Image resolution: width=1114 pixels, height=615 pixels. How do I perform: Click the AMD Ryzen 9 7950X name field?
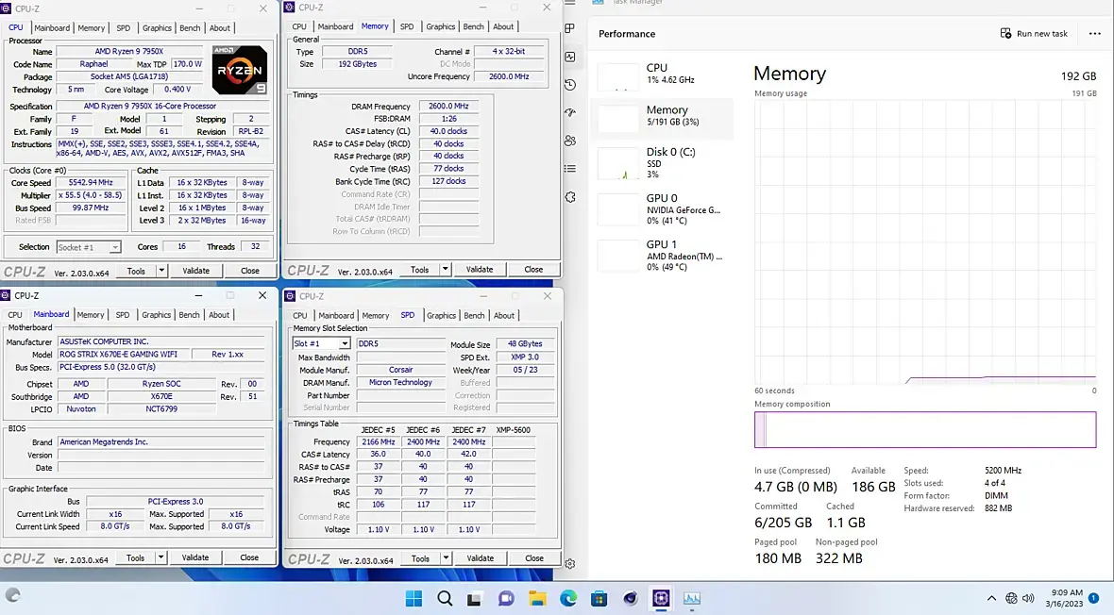[x=128, y=51]
